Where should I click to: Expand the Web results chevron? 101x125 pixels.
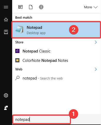click(x=96, y=69)
